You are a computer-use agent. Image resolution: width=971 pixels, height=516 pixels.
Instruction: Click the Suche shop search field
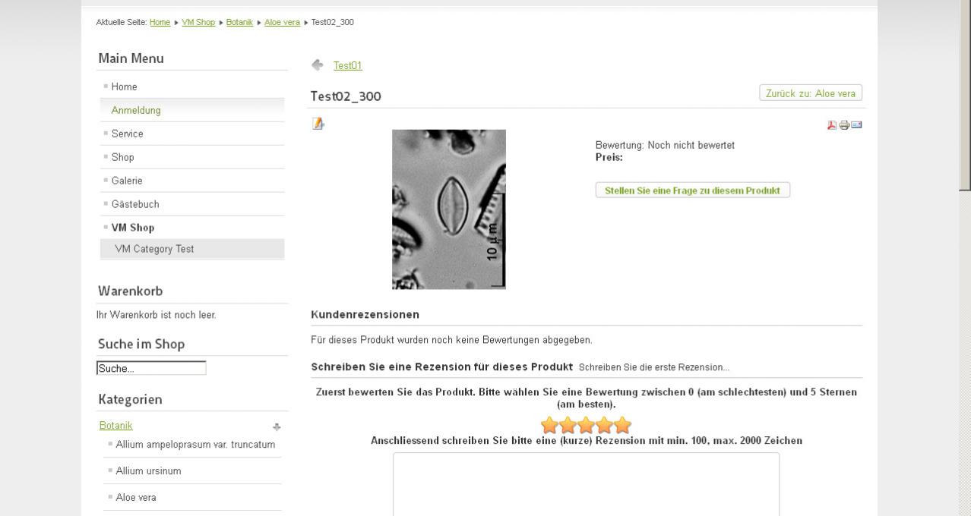(151, 369)
